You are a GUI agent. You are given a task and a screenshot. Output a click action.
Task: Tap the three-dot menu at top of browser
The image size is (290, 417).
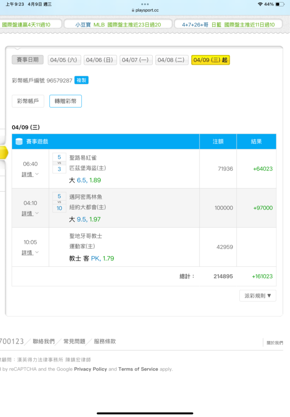coord(145,4)
